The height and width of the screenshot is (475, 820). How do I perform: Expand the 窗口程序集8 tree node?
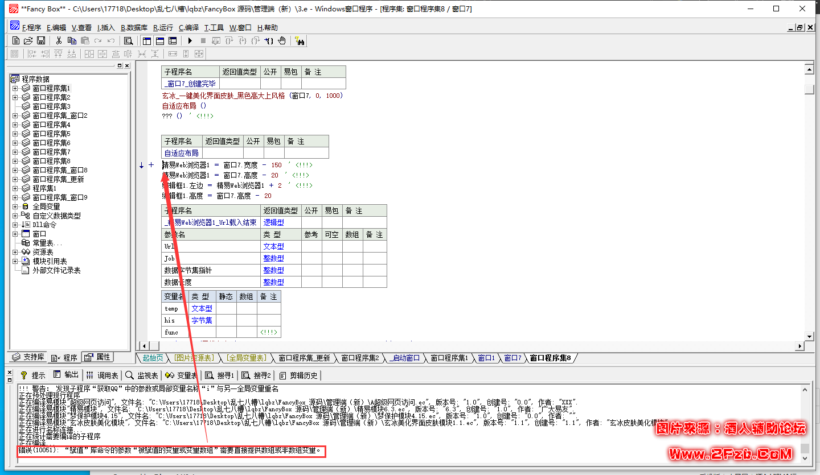tap(14, 161)
